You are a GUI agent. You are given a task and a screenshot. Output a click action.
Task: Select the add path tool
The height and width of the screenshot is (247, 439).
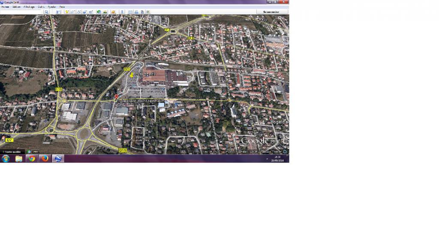pos(79,12)
